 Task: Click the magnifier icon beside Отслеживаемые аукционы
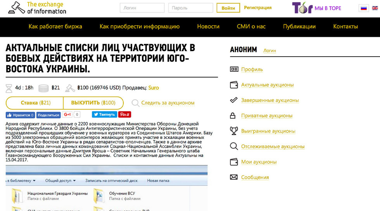pyautogui.click(x=234, y=146)
